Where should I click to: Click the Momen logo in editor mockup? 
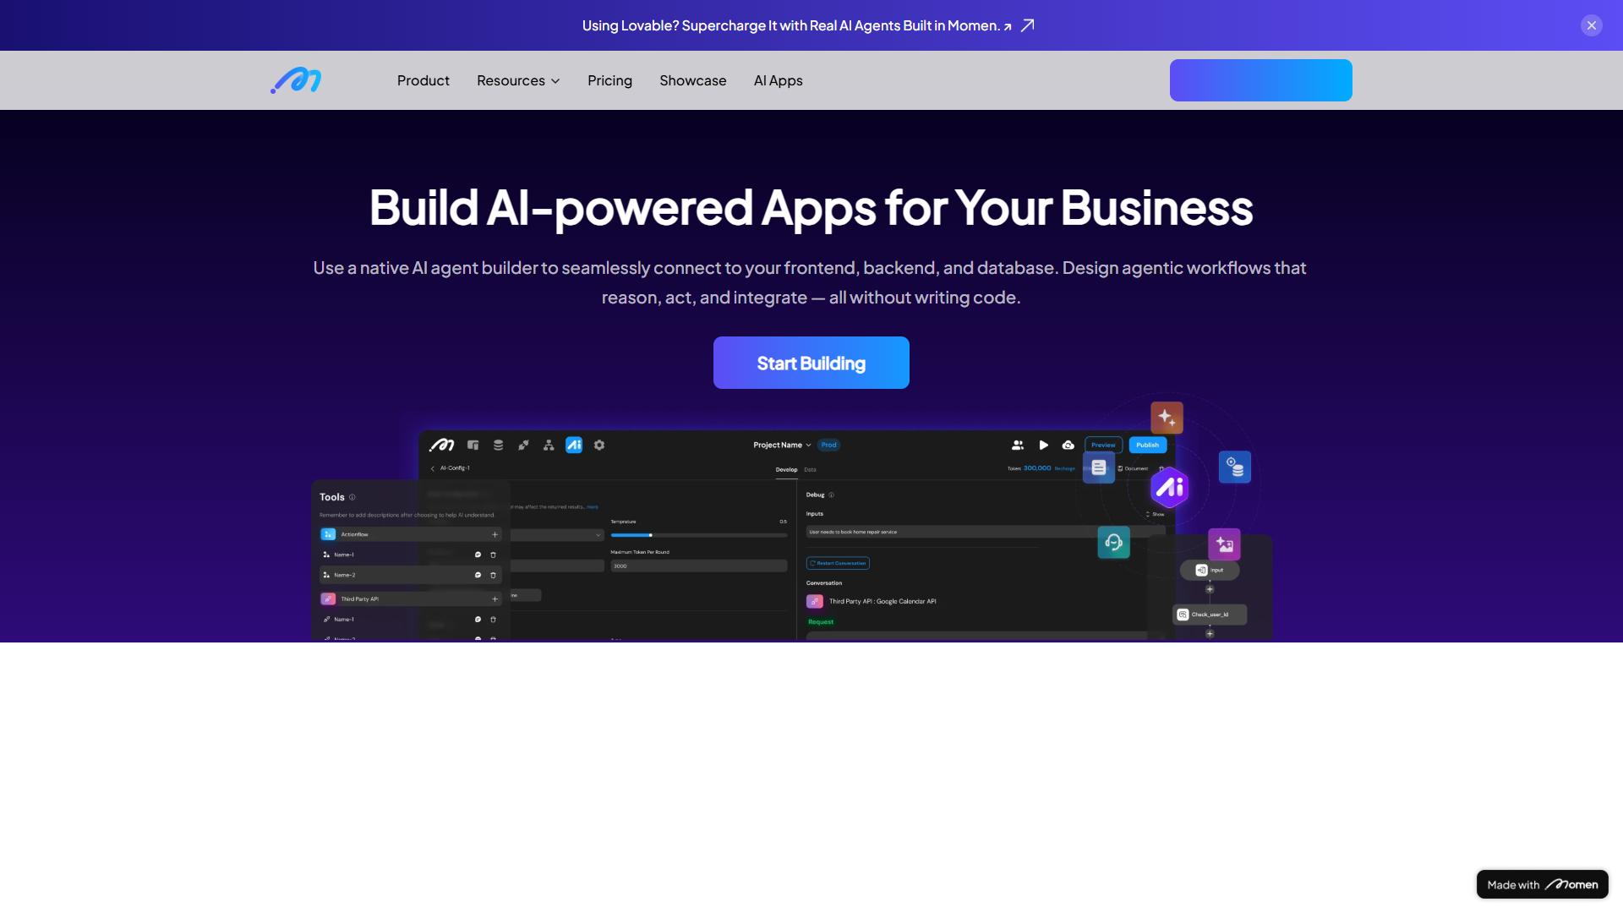tap(441, 445)
